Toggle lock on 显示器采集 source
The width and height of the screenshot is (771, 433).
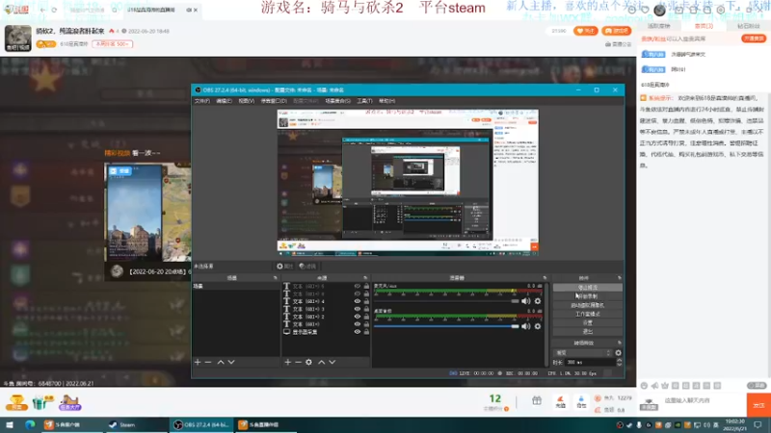[x=366, y=332]
